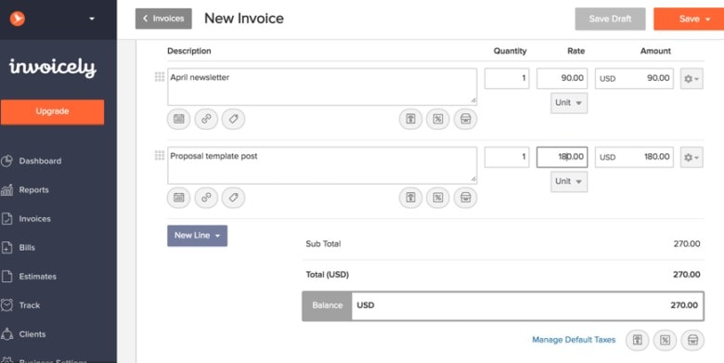Screen dimensions: 724x363
Task: Click the orange Upgrade button
Action: pos(52,111)
